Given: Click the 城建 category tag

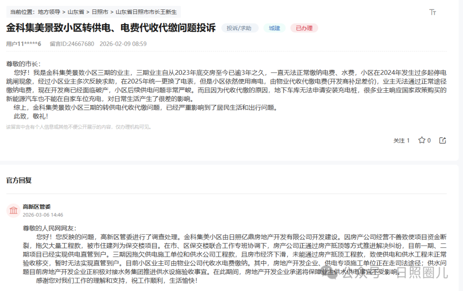Looking at the screenshot, I should click(x=274, y=28).
